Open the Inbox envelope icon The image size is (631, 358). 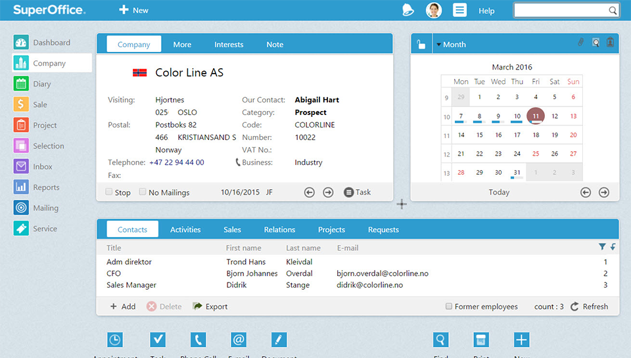(21, 166)
